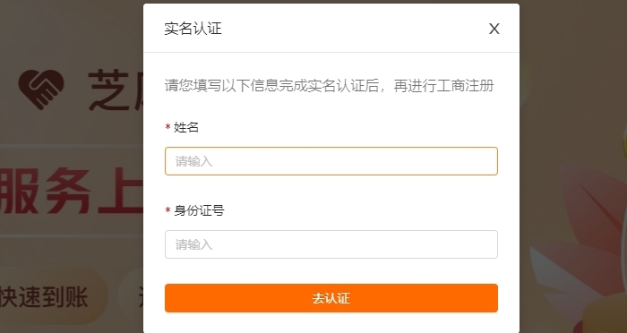Click the red asterisk beside 身份证号
Image resolution: width=627 pixels, height=333 pixels.
(x=168, y=210)
